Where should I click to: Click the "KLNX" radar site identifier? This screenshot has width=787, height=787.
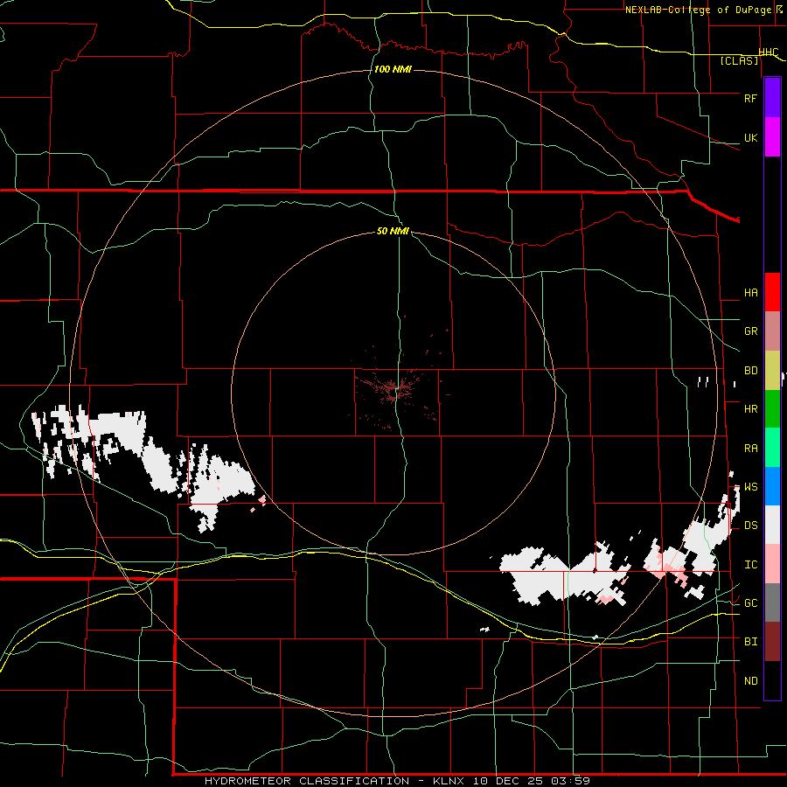coord(449,781)
